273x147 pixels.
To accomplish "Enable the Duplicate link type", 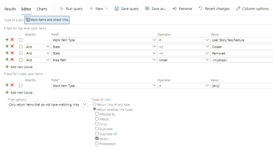I will point(97,128).
